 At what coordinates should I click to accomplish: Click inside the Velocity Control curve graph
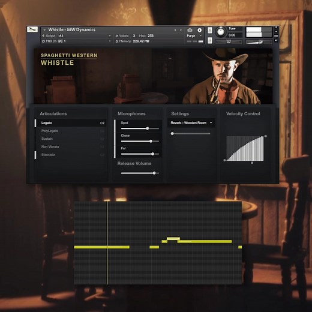[x=245, y=148]
